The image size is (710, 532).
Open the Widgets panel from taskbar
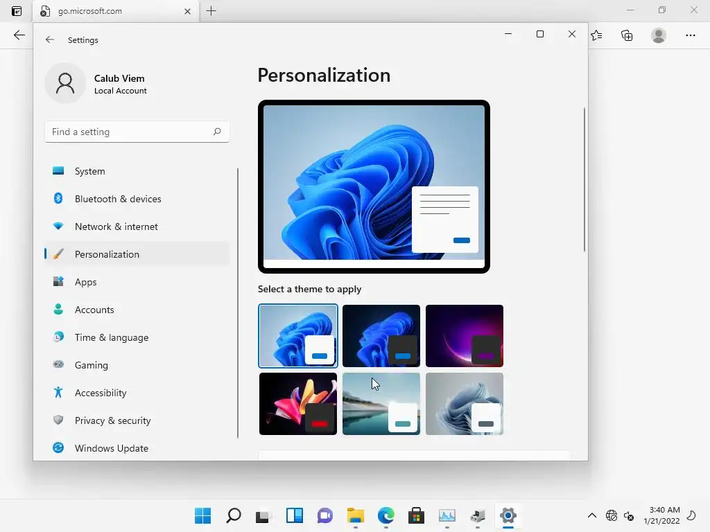[294, 515]
